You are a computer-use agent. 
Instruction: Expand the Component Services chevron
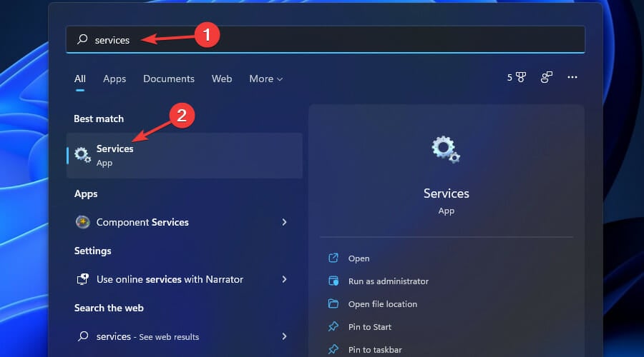(284, 222)
